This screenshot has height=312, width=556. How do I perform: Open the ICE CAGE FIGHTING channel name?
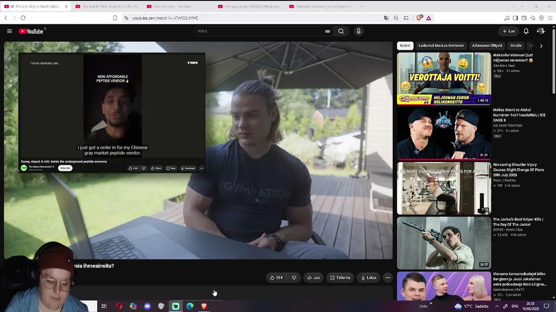[x=508, y=126]
